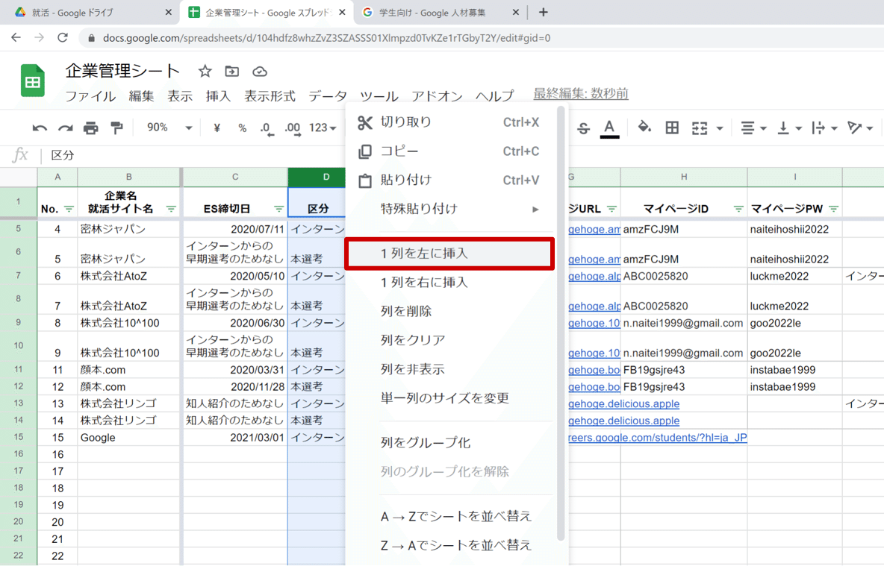Click the clipboard icon beside 貼り付け
This screenshot has height=566, width=884.
(365, 180)
